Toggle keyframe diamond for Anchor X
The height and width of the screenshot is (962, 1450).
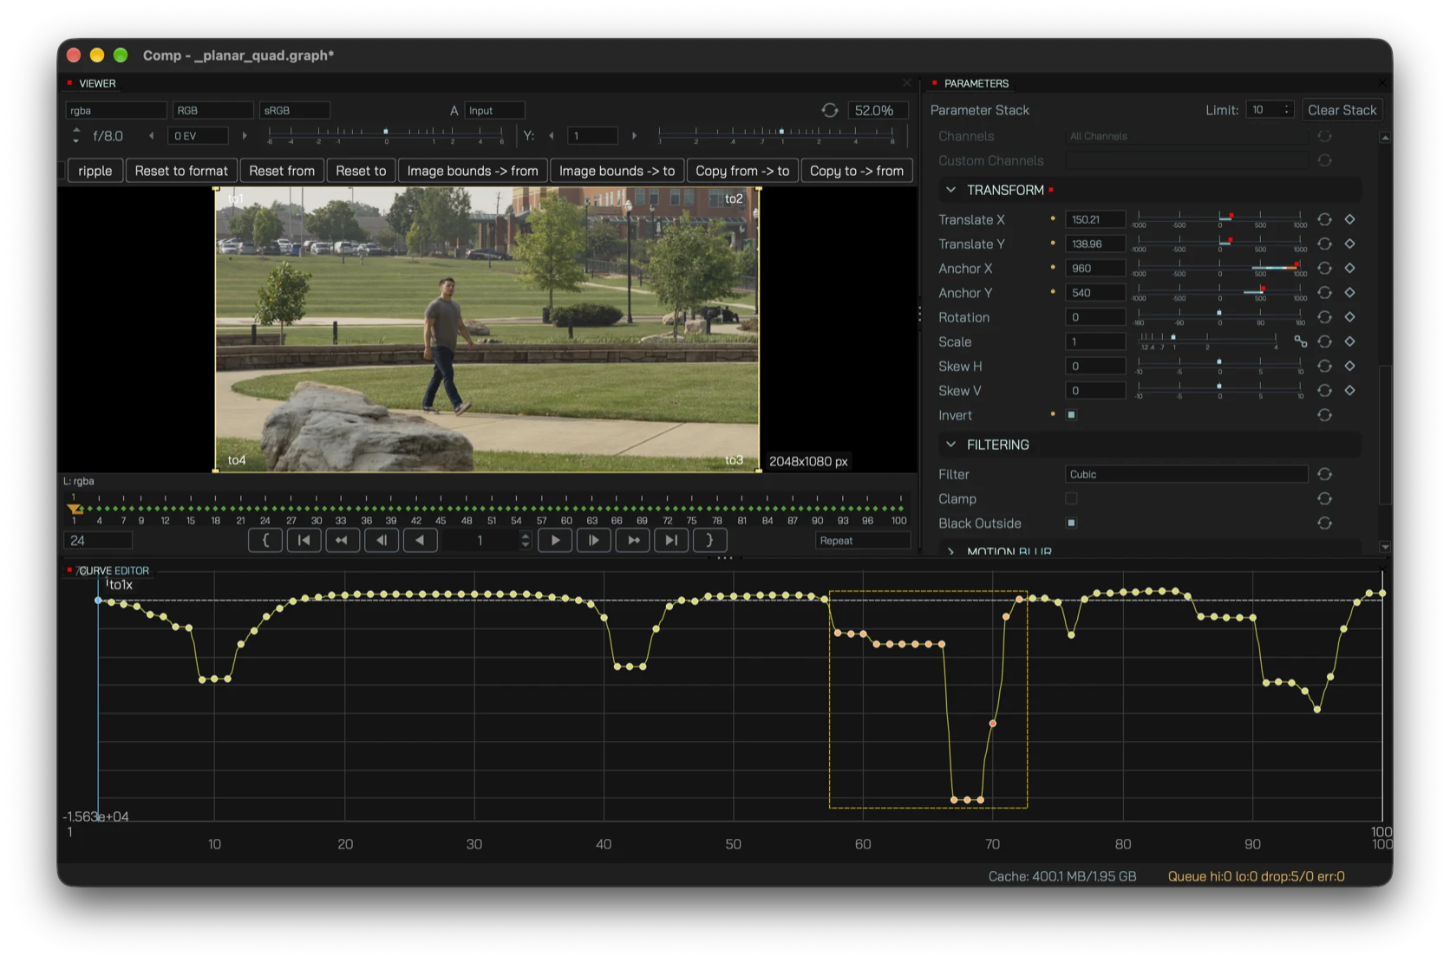click(1349, 268)
